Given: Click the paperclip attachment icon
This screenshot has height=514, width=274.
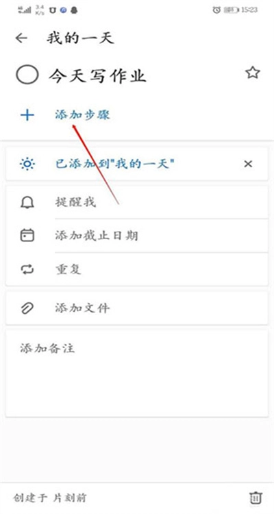Looking at the screenshot, I should [x=27, y=308].
